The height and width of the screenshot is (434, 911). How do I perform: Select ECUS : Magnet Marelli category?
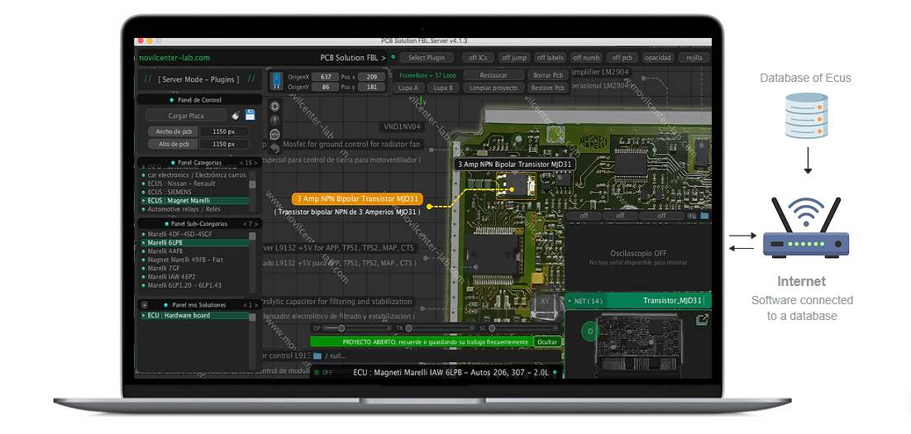194,200
